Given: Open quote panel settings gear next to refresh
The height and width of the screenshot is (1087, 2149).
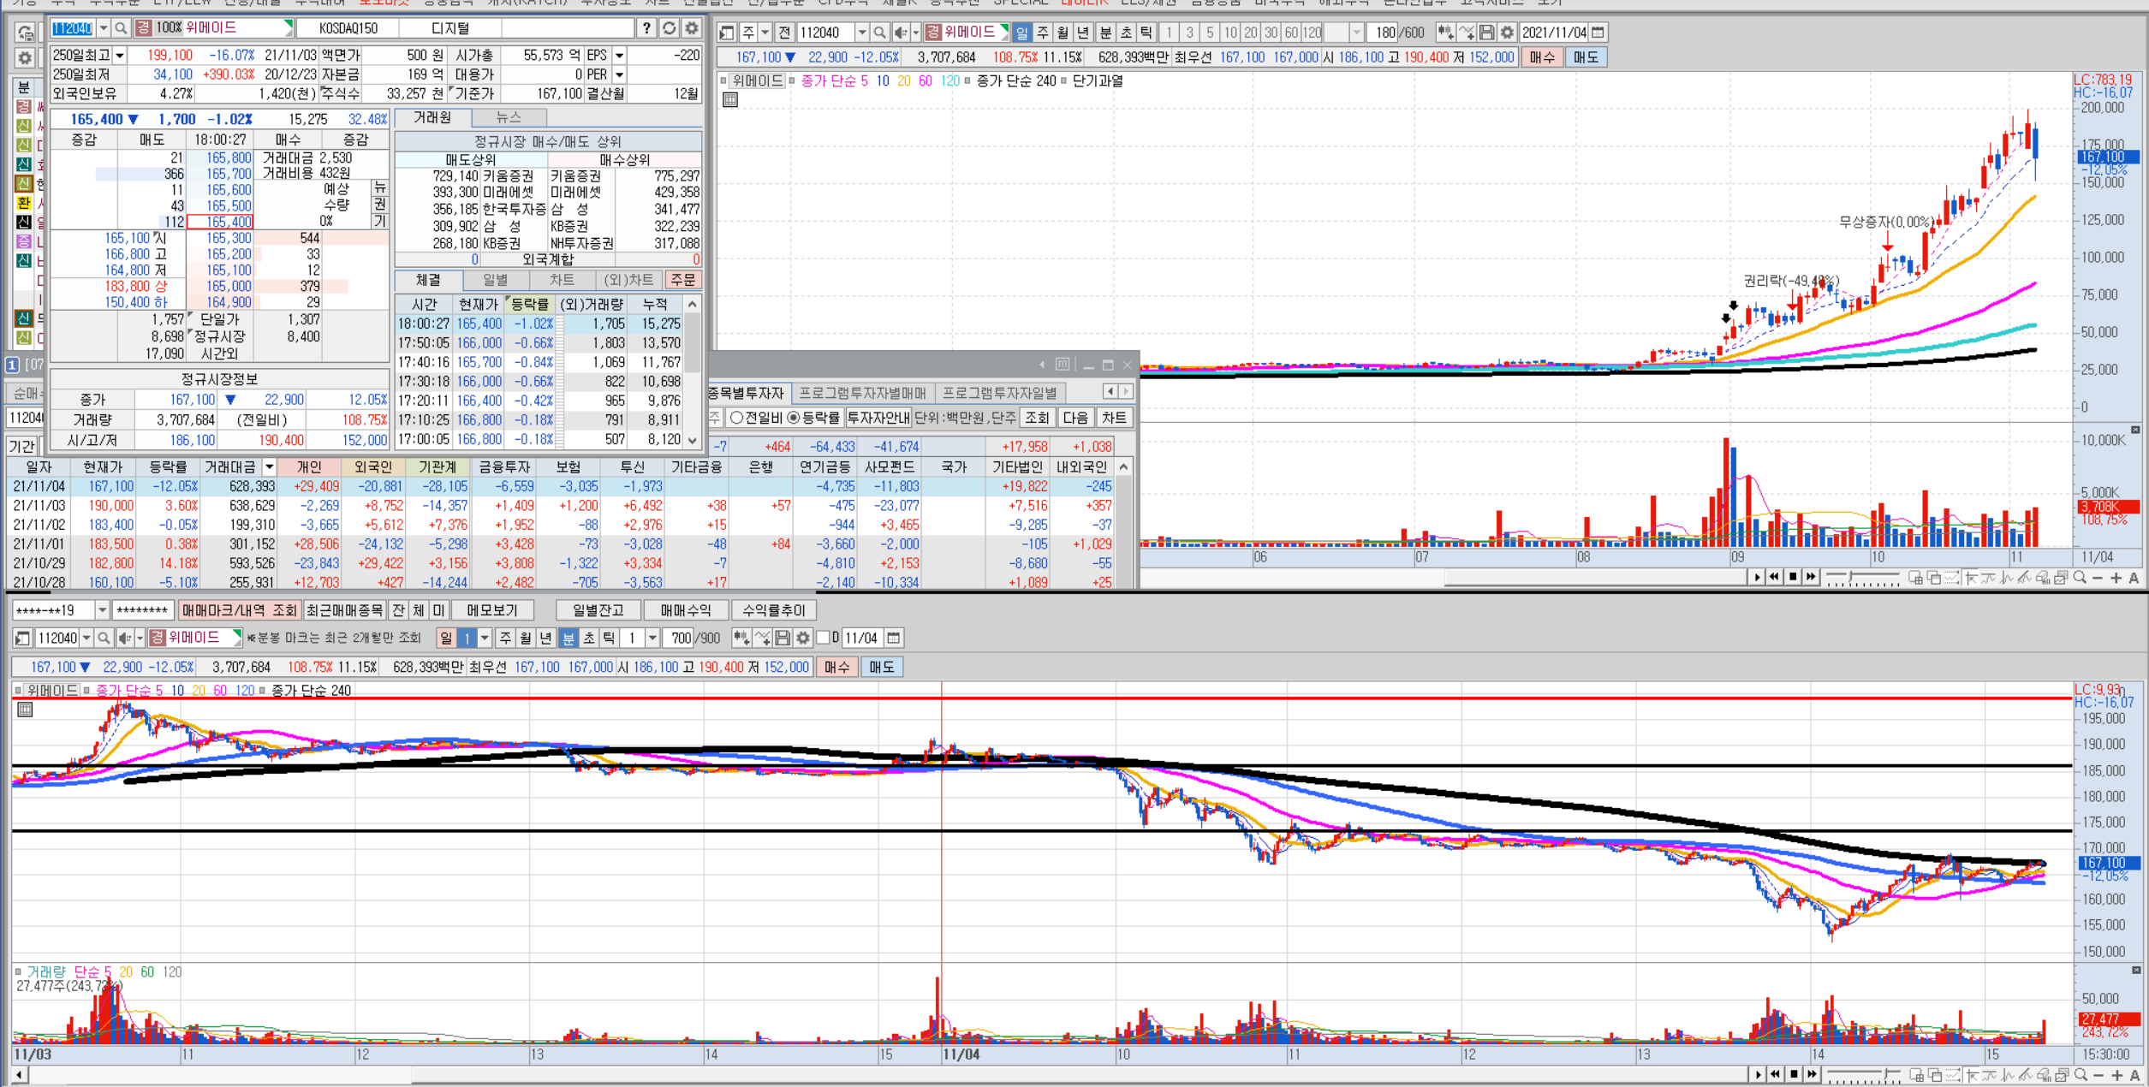Looking at the screenshot, I should [x=691, y=28].
